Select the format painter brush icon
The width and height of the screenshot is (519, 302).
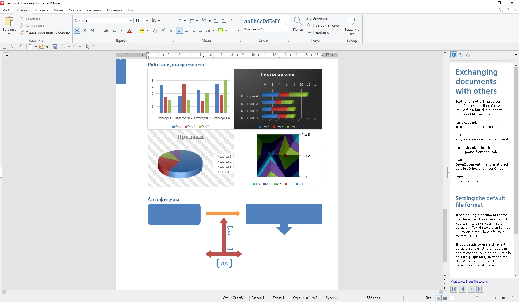pyautogui.click(x=22, y=32)
